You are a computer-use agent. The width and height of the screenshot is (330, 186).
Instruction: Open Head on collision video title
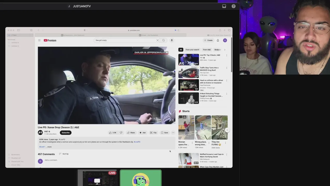pyautogui.click(x=211, y=82)
